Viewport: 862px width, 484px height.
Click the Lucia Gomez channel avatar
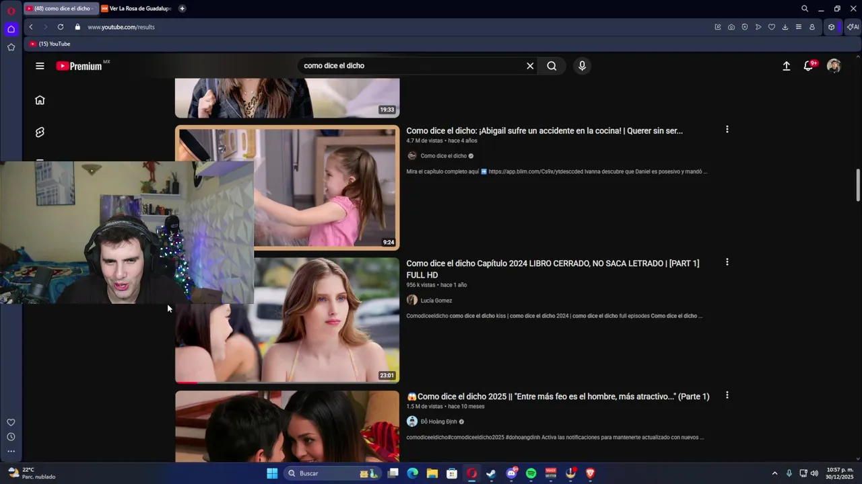click(412, 300)
